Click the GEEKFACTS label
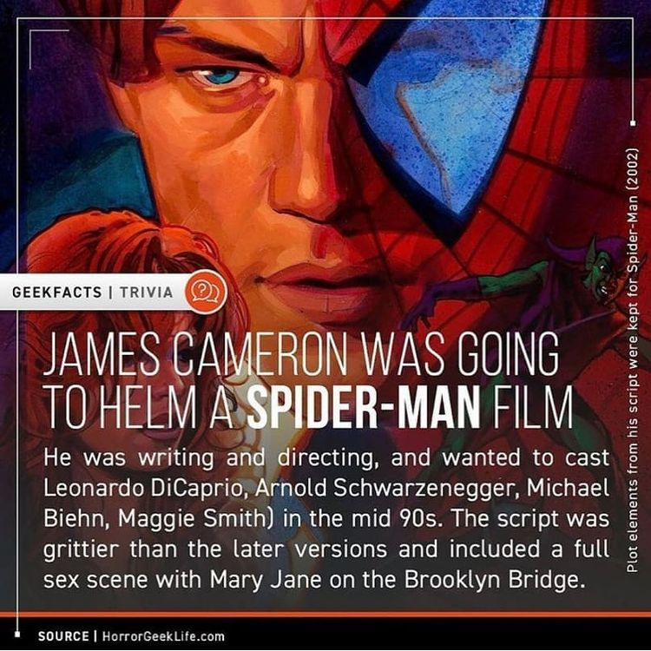This screenshot has height=651, width=651. (57, 293)
